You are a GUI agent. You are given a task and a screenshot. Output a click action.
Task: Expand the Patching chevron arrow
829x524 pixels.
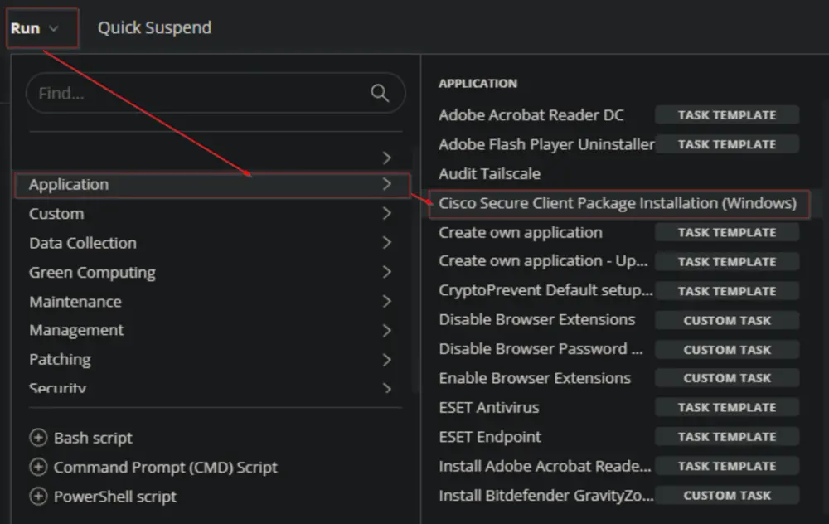click(x=387, y=360)
